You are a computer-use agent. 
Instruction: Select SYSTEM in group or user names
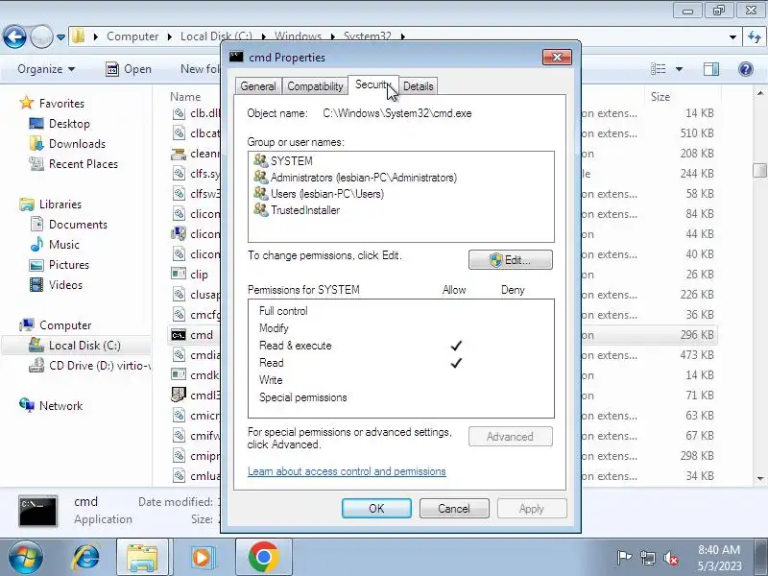click(292, 160)
